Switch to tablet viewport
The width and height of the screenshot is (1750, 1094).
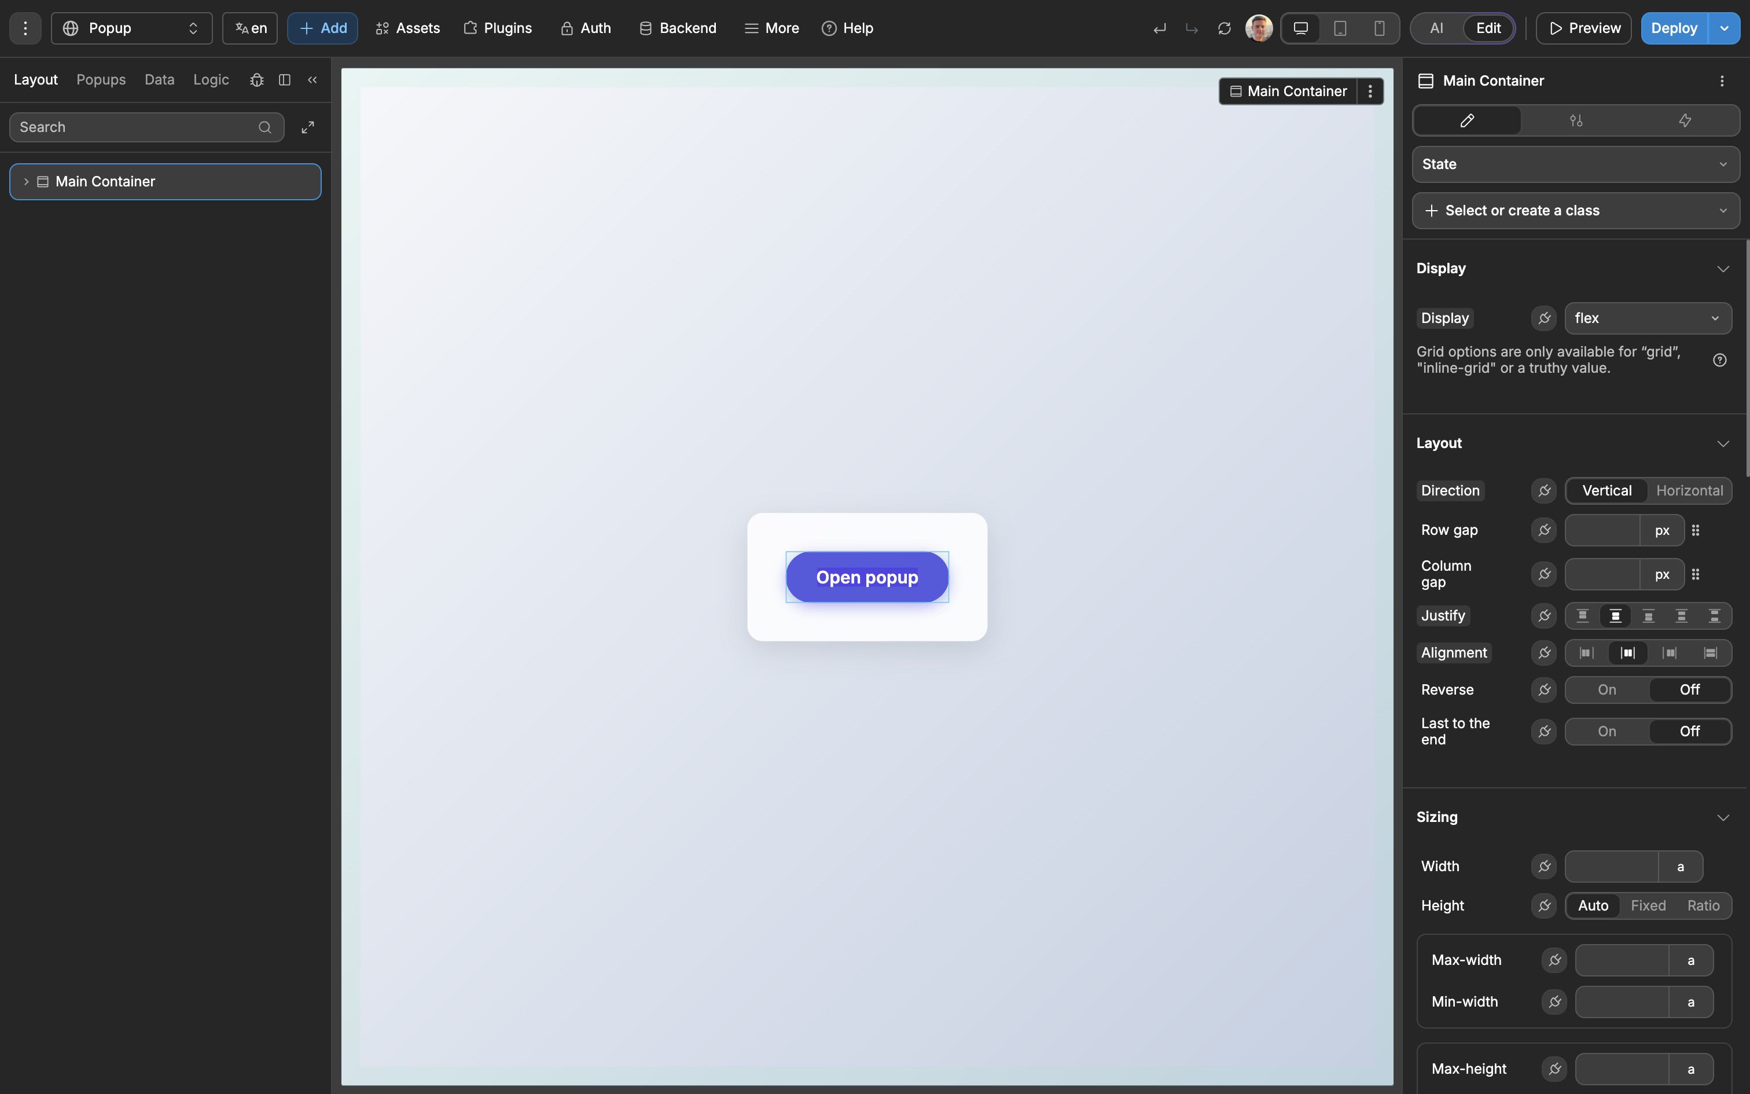[x=1340, y=28]
